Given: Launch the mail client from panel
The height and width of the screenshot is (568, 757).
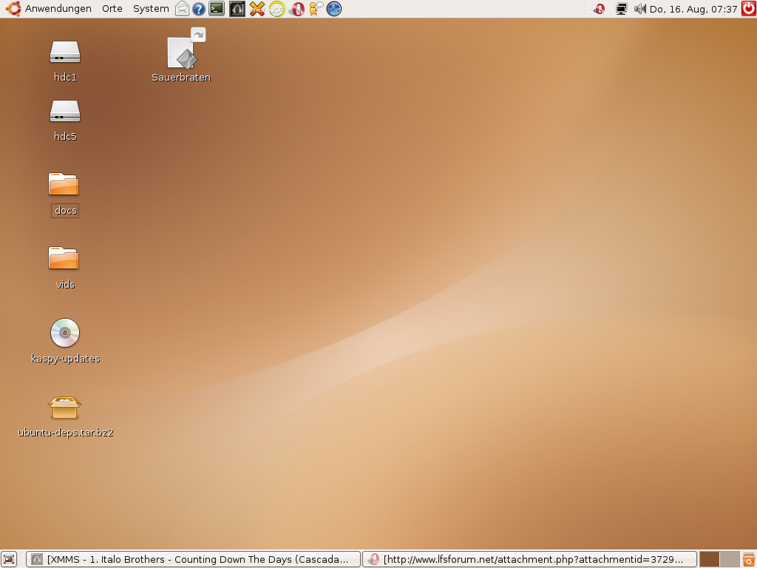Looking at the screenshot, I should pyautogui.click(x=182, y=9).
